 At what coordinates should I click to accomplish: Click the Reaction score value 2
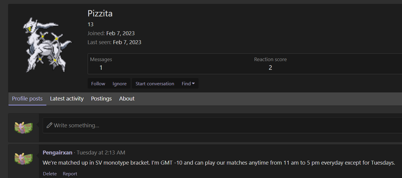pos(270,68)
